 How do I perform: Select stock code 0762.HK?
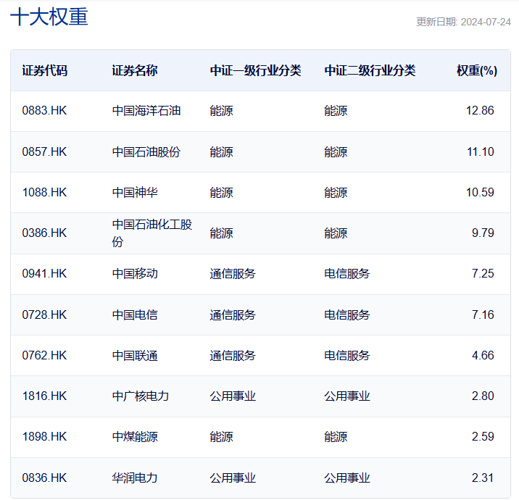click(x=44, y=355)
